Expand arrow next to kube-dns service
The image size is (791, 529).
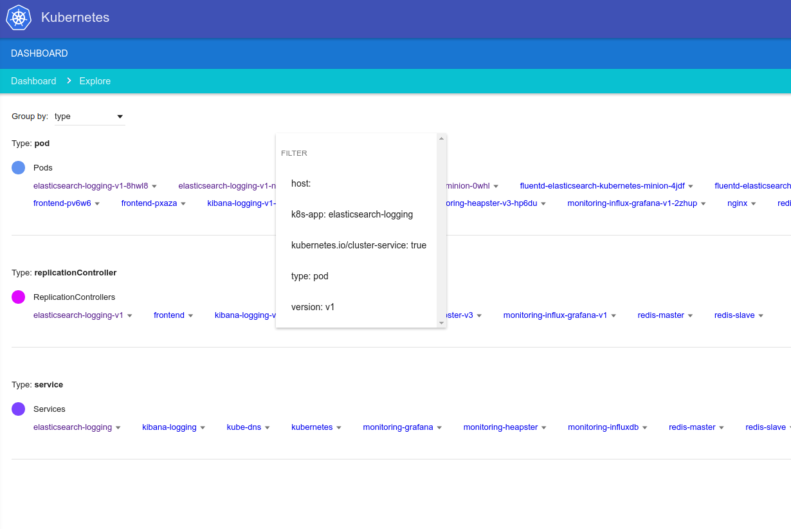coord(267,428)
